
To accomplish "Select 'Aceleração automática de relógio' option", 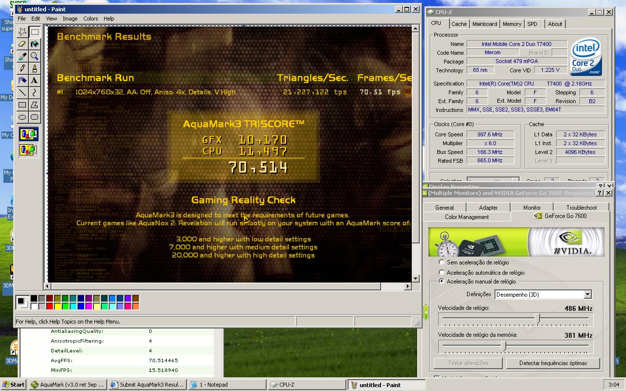I will click(442, 272).
